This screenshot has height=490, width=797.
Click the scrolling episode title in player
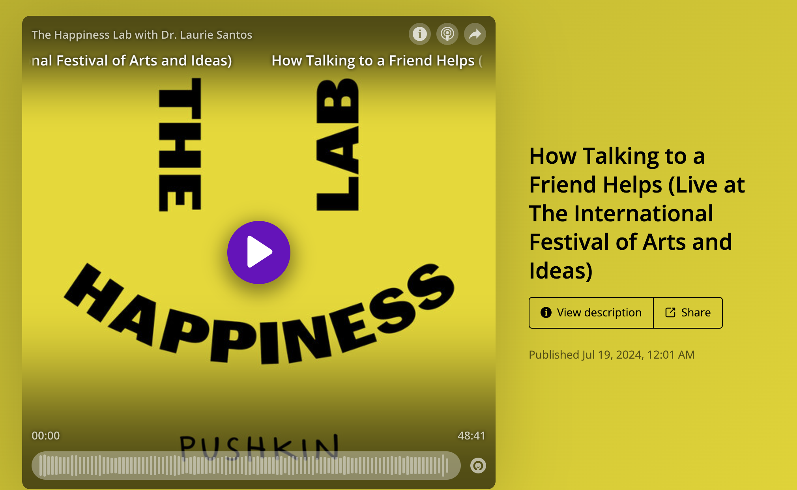tap(257, 61)
